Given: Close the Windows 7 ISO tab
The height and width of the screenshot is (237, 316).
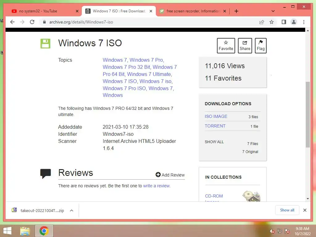Looking at the screenshot, I should [x=151, y=11].
